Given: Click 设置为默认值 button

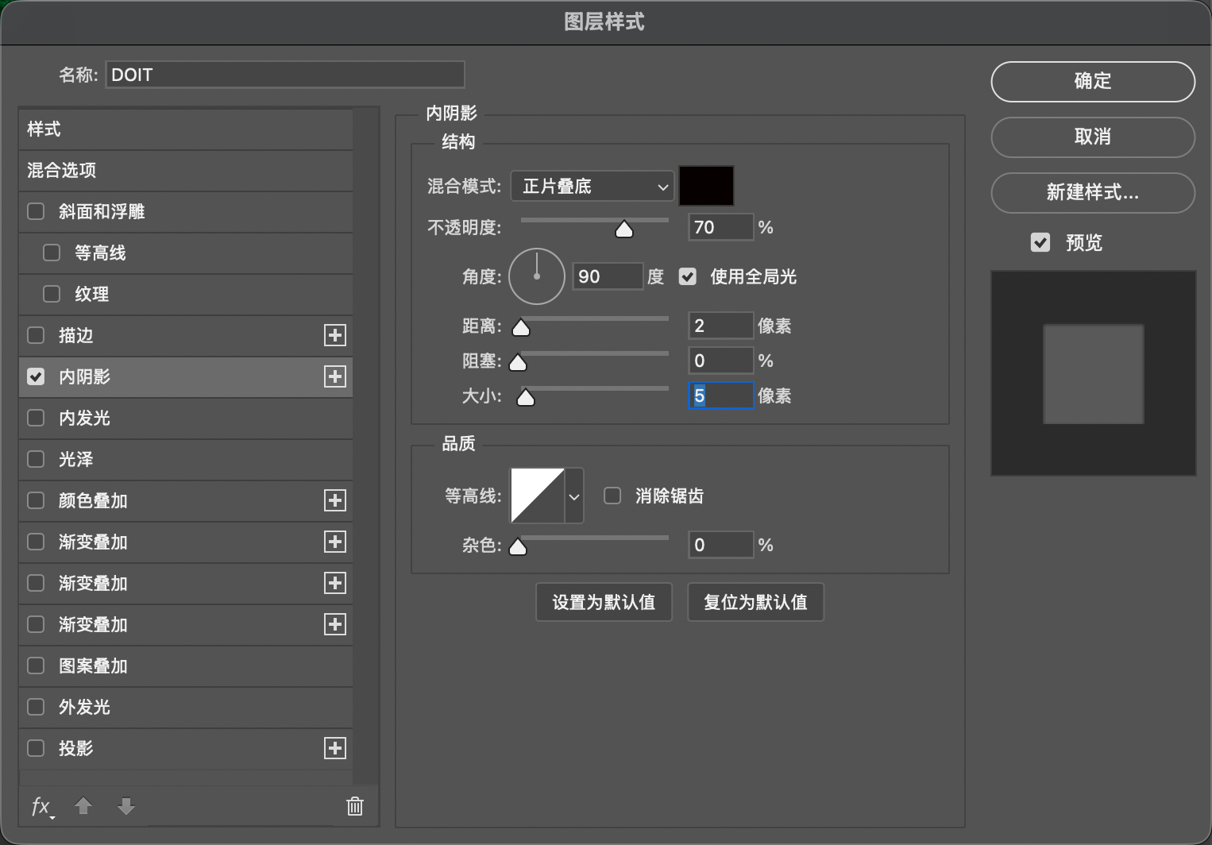Looking at the screenshot, I should (604, 602).
